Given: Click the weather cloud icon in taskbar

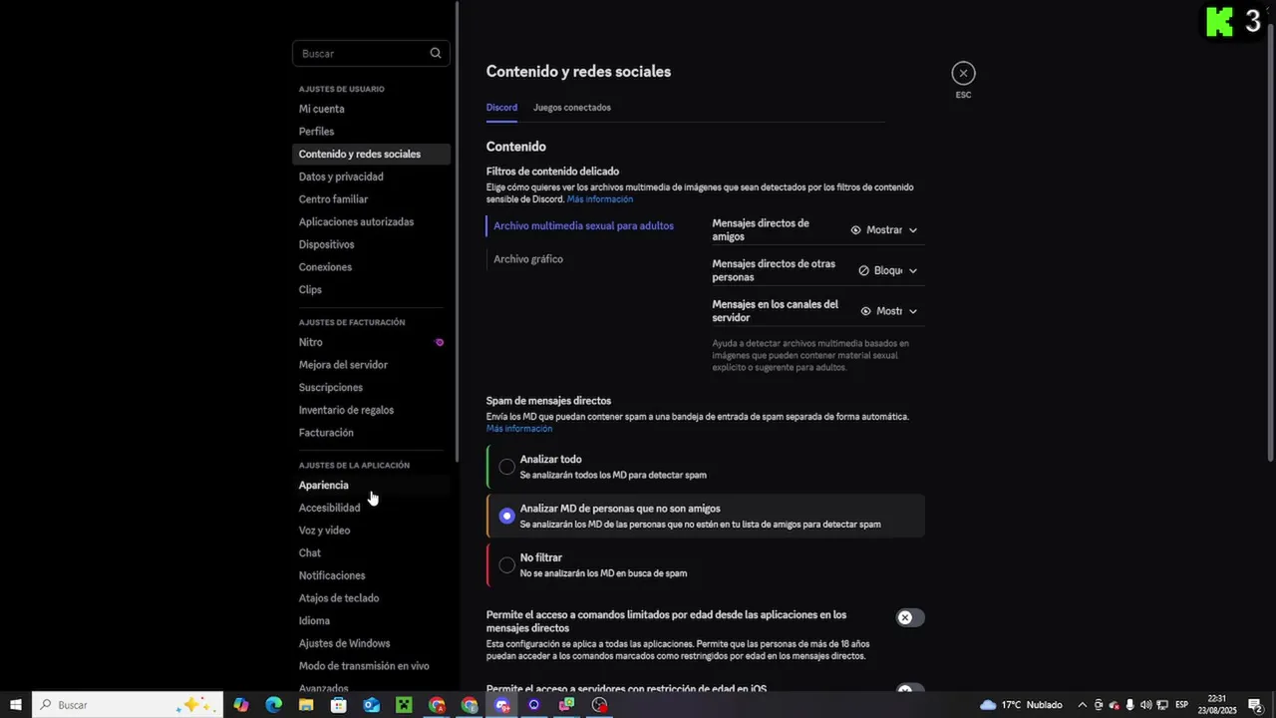Looking at the screenshot, I should tap(988, 705).
